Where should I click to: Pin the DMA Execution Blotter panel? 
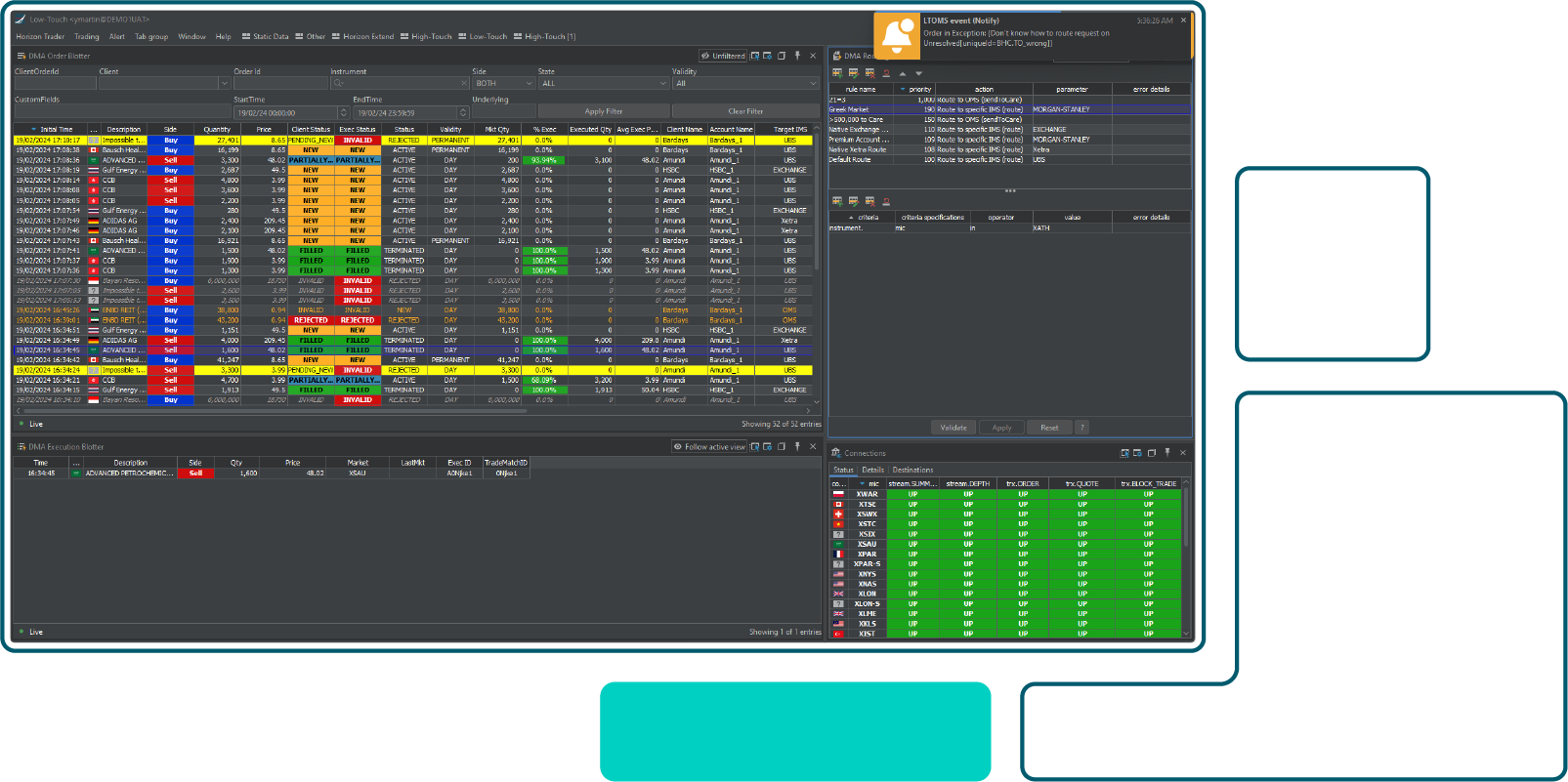tap(797, 446)
